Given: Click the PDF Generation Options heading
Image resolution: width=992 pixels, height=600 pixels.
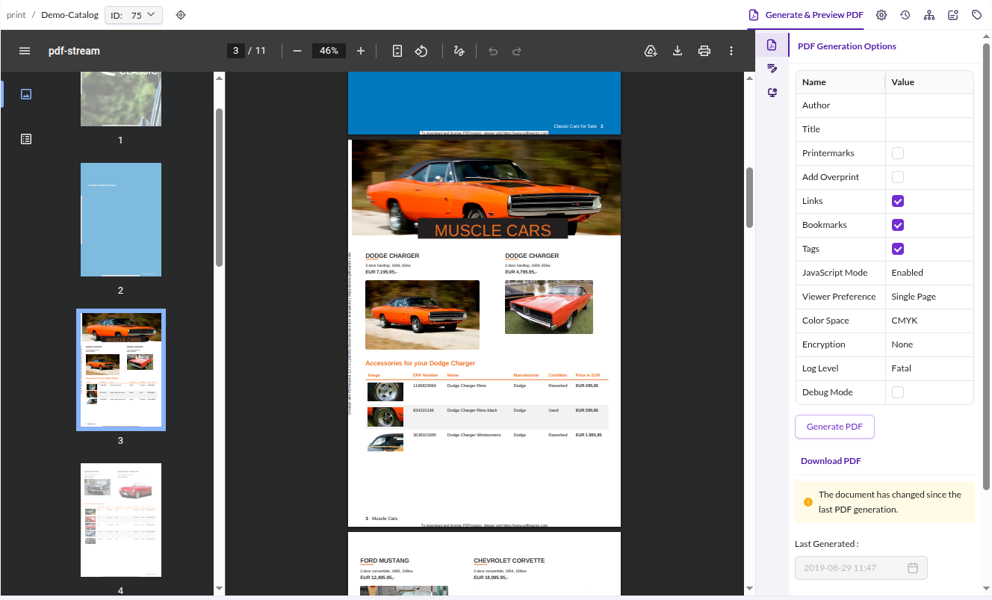Looking at the screenshot, I should (x=847, y=46).
